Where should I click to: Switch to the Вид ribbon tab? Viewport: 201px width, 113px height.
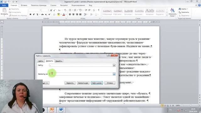(x=90, y=5)
